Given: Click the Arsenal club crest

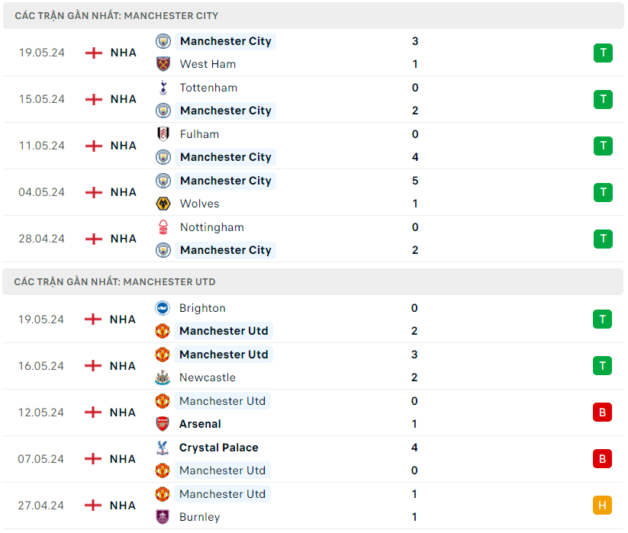Looking at the screenshot, I should (x=162, y=424).
